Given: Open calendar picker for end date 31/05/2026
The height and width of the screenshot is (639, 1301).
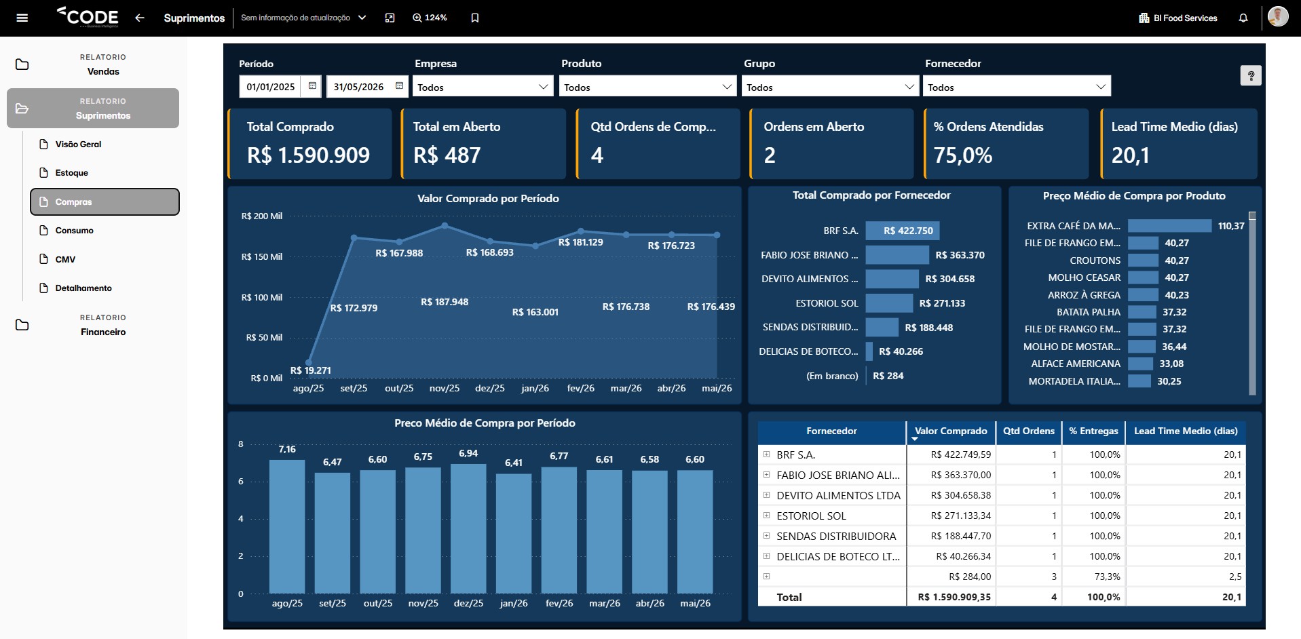Looking at the screenshot, I should click(399, 86).
